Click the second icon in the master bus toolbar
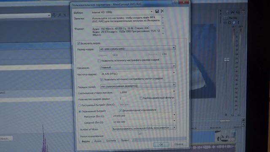Image resolution: width=270 pixels, height=152 pixels. [232, 12]
